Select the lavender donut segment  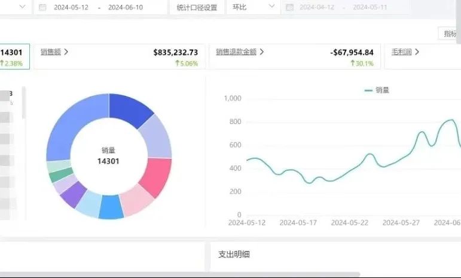click(x=157, y=137)
